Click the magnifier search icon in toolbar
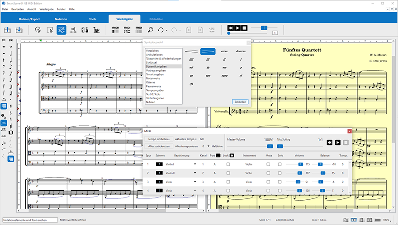Image resolution: width=398 pixels, height=225 pixels. (150, 30)
